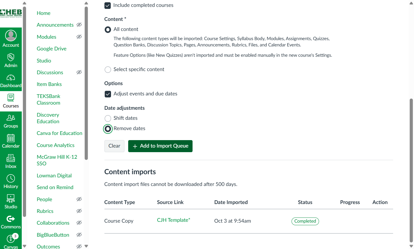Click the "Oct 3 at 9:54am" date cell
The width and height of the screenshot is (414, 249).
(233, 221)
